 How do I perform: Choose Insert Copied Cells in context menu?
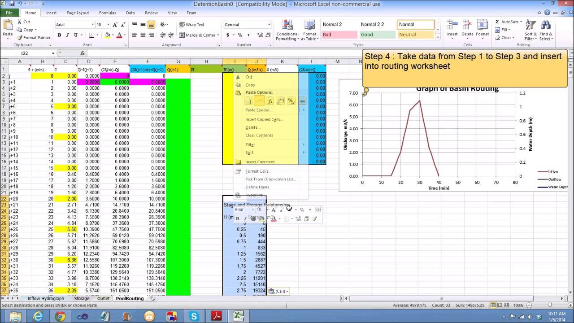pyautogui.click(x=264, y=119)
